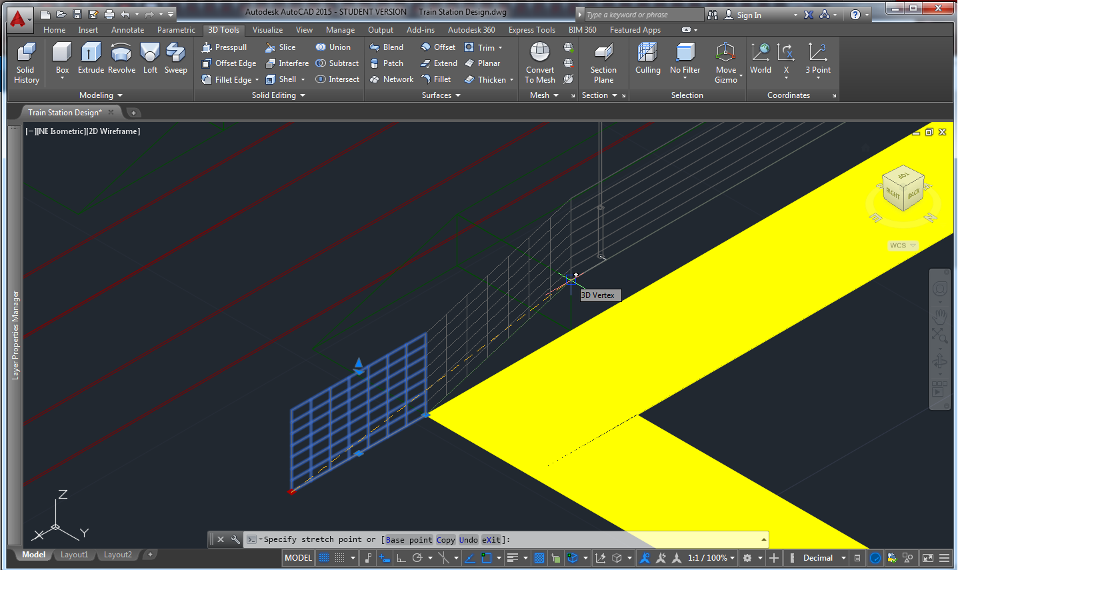The image size is (1112, 600).
Task: Set UCS to World
Action: (x=760, y=59)
